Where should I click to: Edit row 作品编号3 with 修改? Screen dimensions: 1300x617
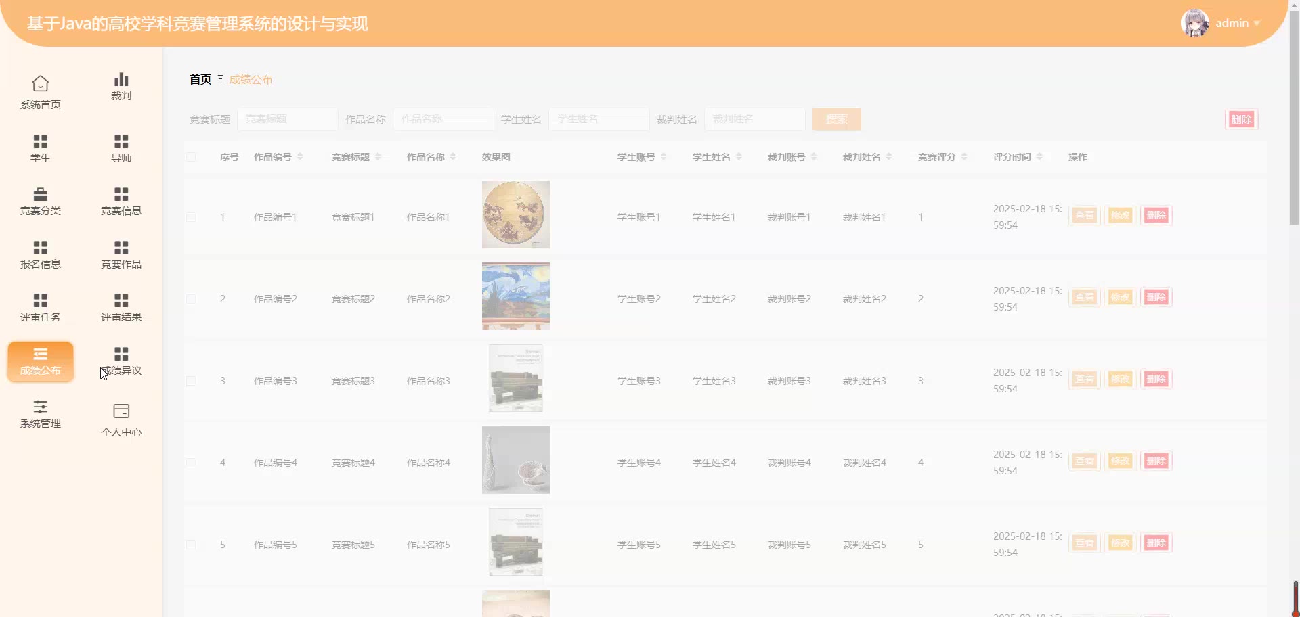point(1121,380)
